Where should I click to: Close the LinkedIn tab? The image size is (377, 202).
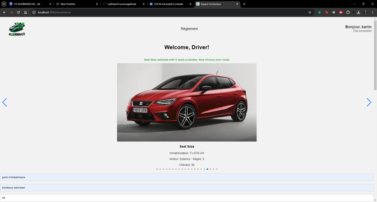pyautogui.click(x=190, y=4)
